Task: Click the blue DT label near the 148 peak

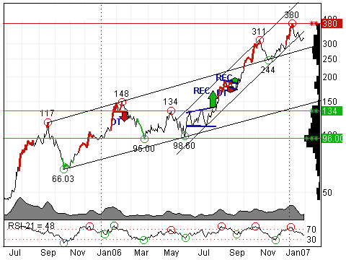Action: 116,122
